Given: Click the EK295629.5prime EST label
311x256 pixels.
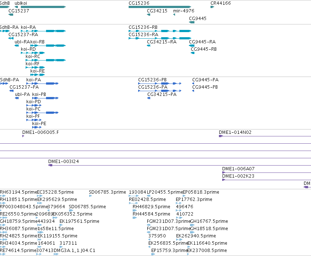Looking at the screenshot, I should (57, 199).
